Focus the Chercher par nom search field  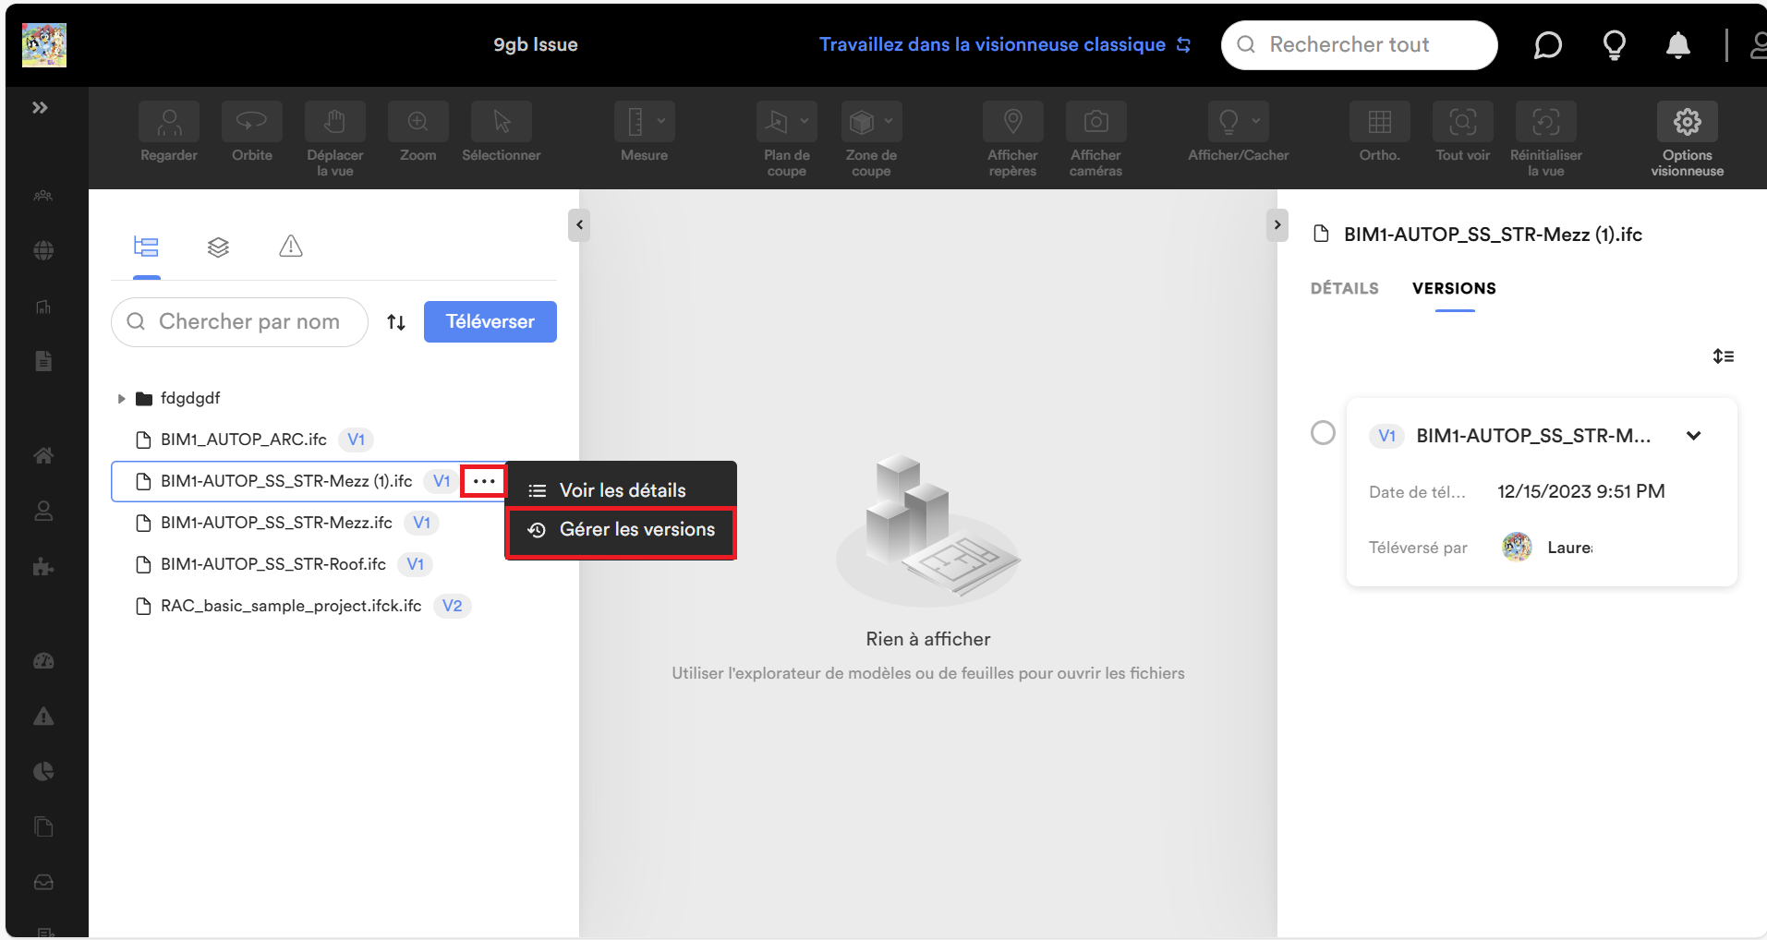(248, 322)
